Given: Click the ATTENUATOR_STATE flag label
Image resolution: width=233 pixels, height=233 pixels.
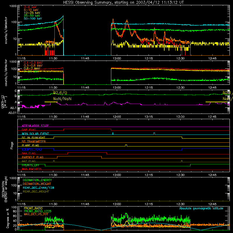Looking at the screenshot, I should click(35, 126).
